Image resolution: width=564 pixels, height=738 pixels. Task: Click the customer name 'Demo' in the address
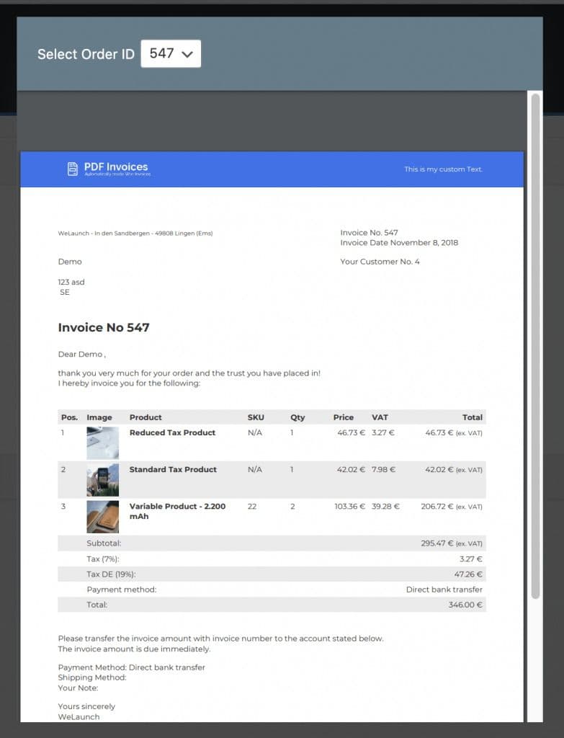tap(70, 261)
